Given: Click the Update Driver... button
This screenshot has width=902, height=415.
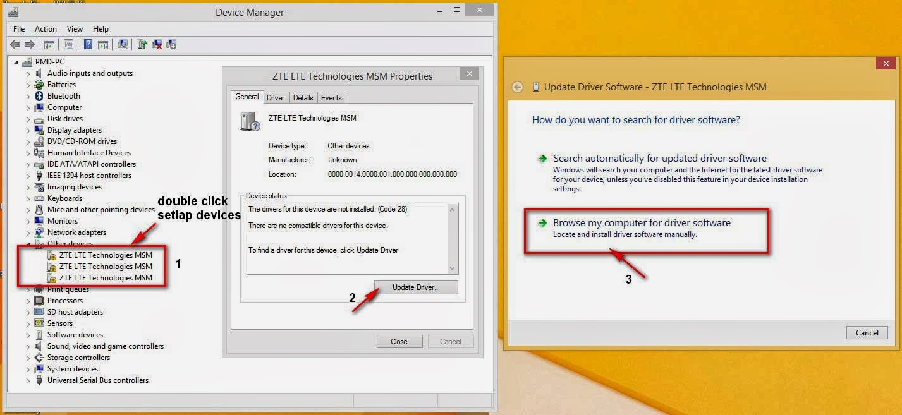Looking at the screenshot, I should point(416,287).
